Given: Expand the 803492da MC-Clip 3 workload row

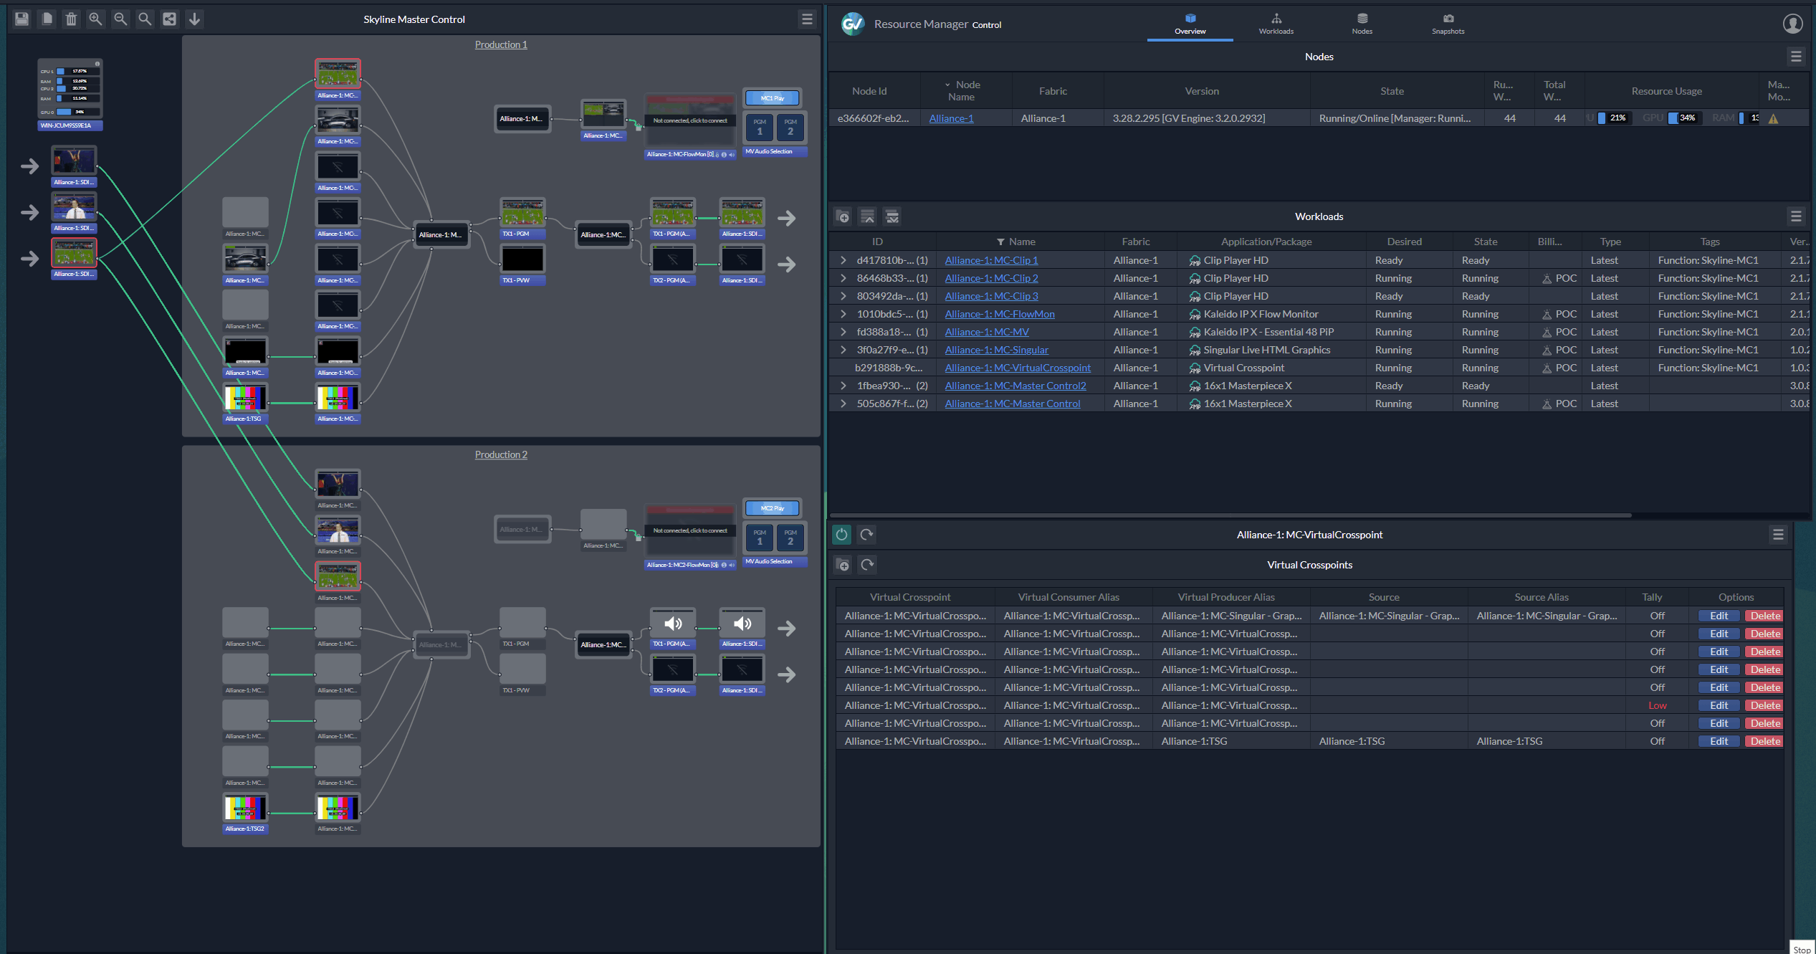Looking at the screenshot, I should click(844, 296).
